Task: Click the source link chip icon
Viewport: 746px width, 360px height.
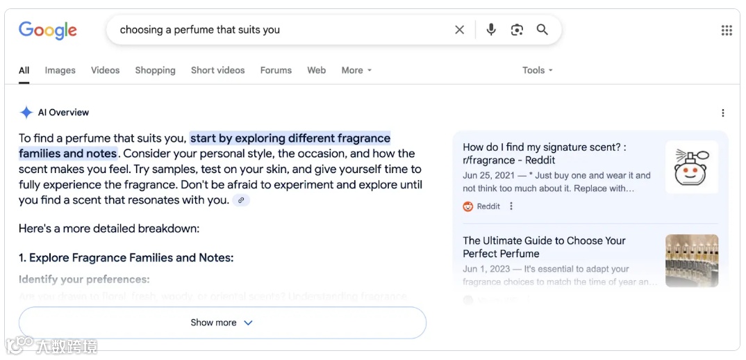Action: point(241,200)
